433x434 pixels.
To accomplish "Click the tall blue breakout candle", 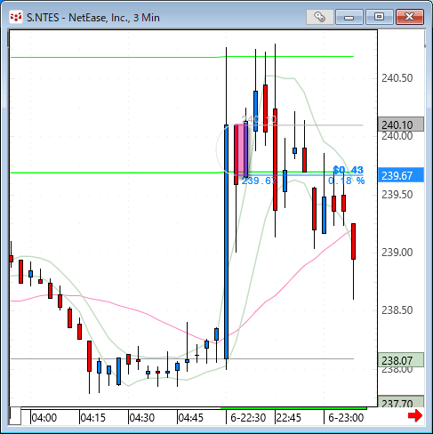I will tap(227, 242).
